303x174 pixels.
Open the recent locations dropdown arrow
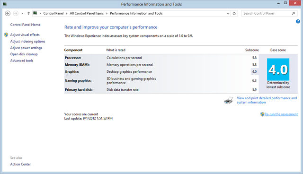[x=22, y=13]
